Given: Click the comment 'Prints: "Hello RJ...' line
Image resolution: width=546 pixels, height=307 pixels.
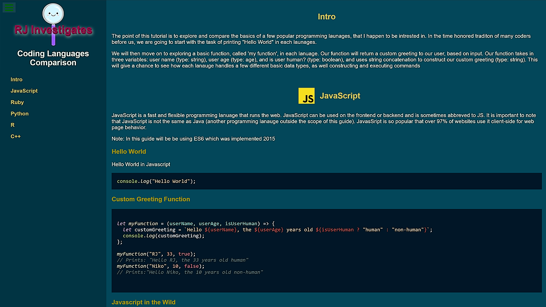Looking at the screenshot, I should 183,260.
